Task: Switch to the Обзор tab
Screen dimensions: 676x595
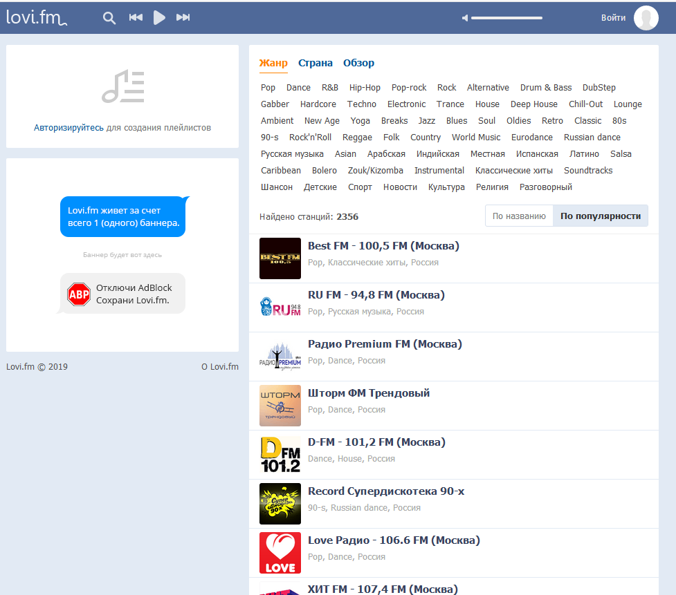Action: point(359,62)
